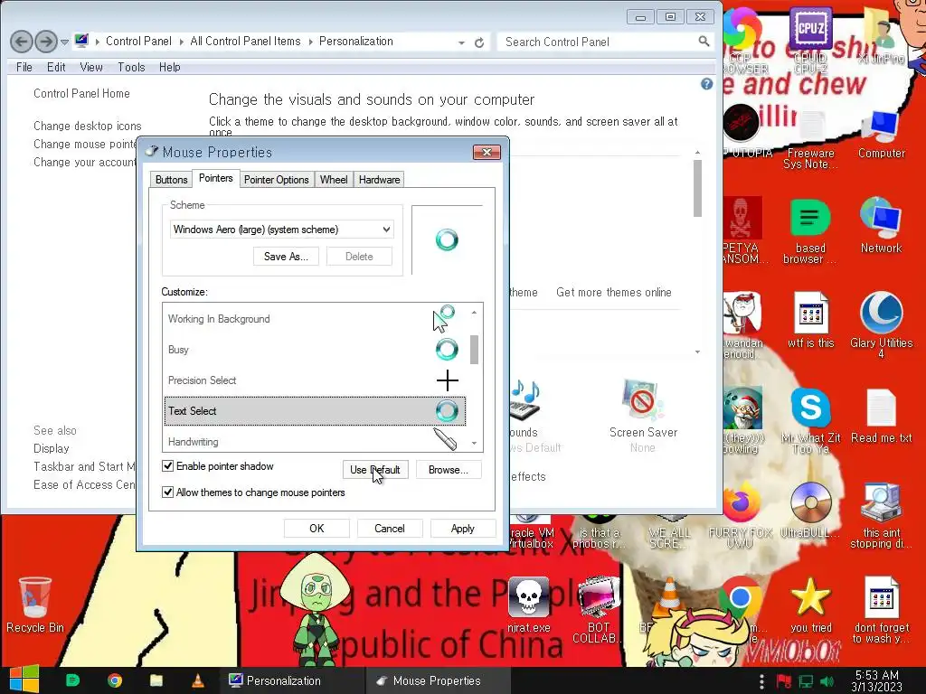Open the Glary Utilities 4 icon
Viewport: 926px width, 694px height.
881,325
